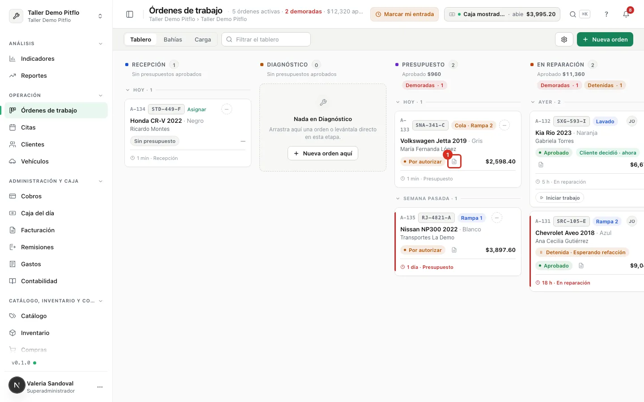Focus the Filtrar el tablero field
Screen dimensions: 644x402
pyautogui.click(x=266, y=39)
